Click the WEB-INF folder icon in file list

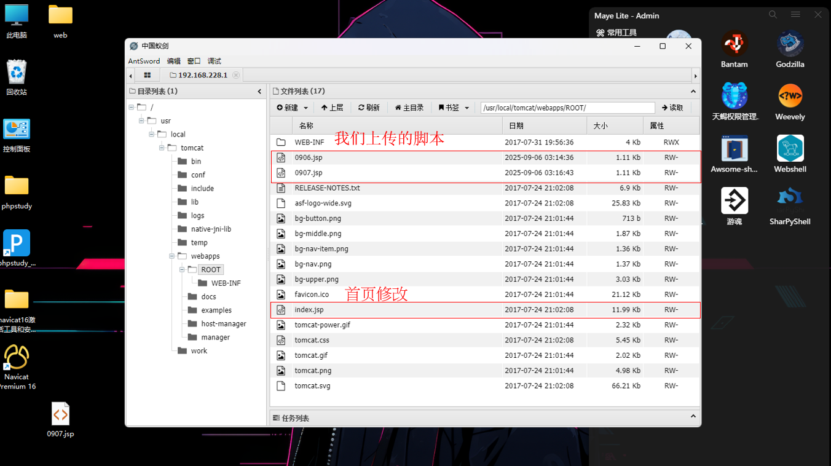coord(281,142)
